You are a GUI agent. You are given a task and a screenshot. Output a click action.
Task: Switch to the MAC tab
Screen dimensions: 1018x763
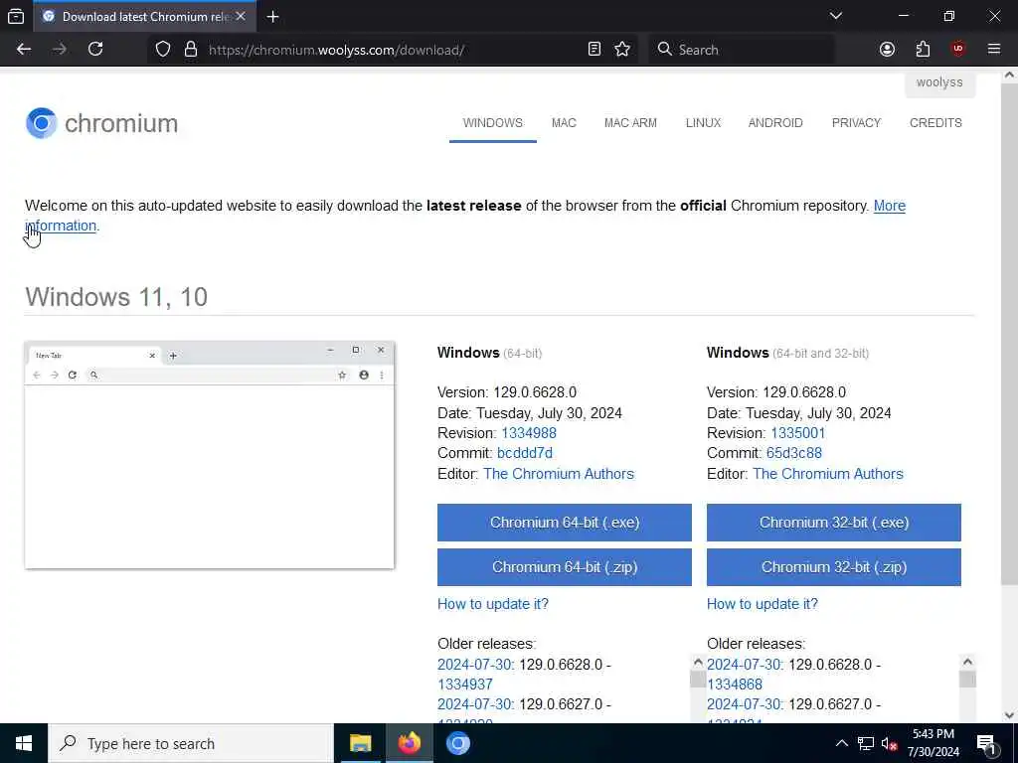(564, 123)
